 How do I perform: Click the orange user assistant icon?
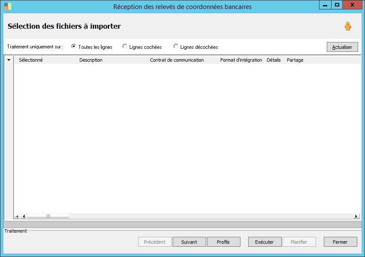348,26
